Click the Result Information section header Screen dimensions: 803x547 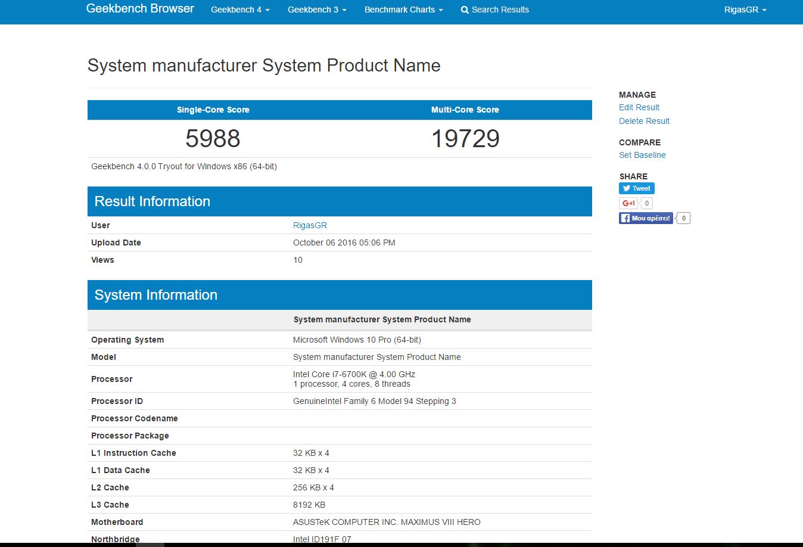pos(340,201)
